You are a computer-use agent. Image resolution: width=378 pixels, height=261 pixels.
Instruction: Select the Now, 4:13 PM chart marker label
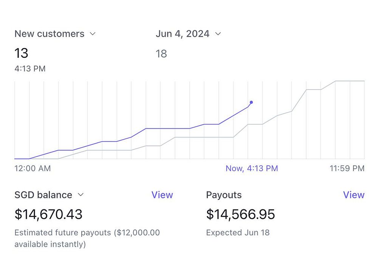coord(251,168)
